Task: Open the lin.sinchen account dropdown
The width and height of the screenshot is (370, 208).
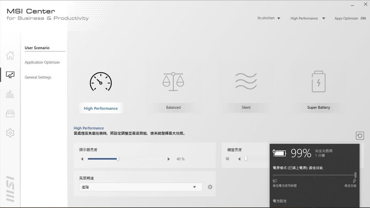Action: [269, 18]
